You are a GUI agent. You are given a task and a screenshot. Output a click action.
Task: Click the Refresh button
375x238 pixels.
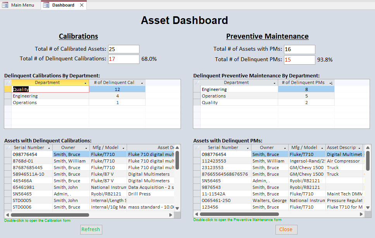[91, 229]
